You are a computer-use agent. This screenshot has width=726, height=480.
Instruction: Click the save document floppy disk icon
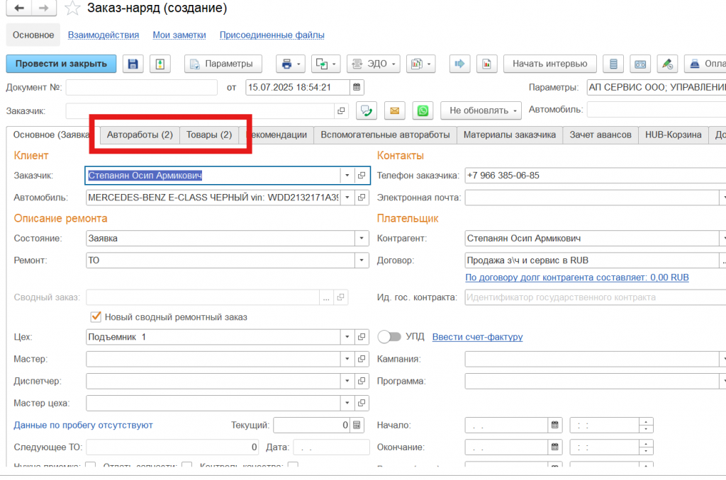click(133, 64)
